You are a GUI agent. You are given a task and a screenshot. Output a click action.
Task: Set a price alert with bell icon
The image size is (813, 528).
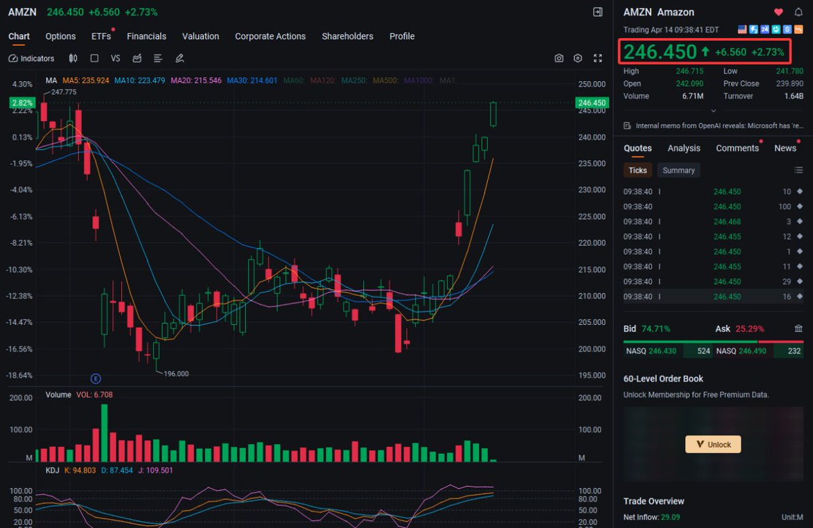click(x=798, y=12)
